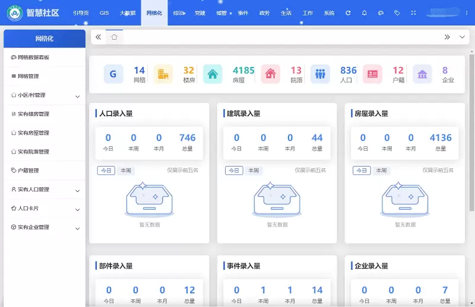
Task: Click the 人口 people statistic icon
Action: [320, 74]
